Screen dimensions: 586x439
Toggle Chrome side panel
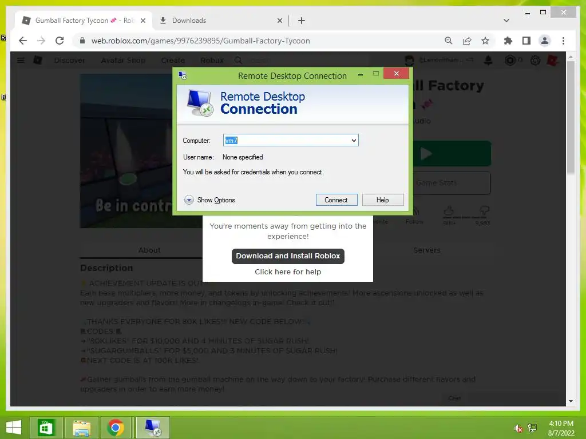[x=526, y=41]
